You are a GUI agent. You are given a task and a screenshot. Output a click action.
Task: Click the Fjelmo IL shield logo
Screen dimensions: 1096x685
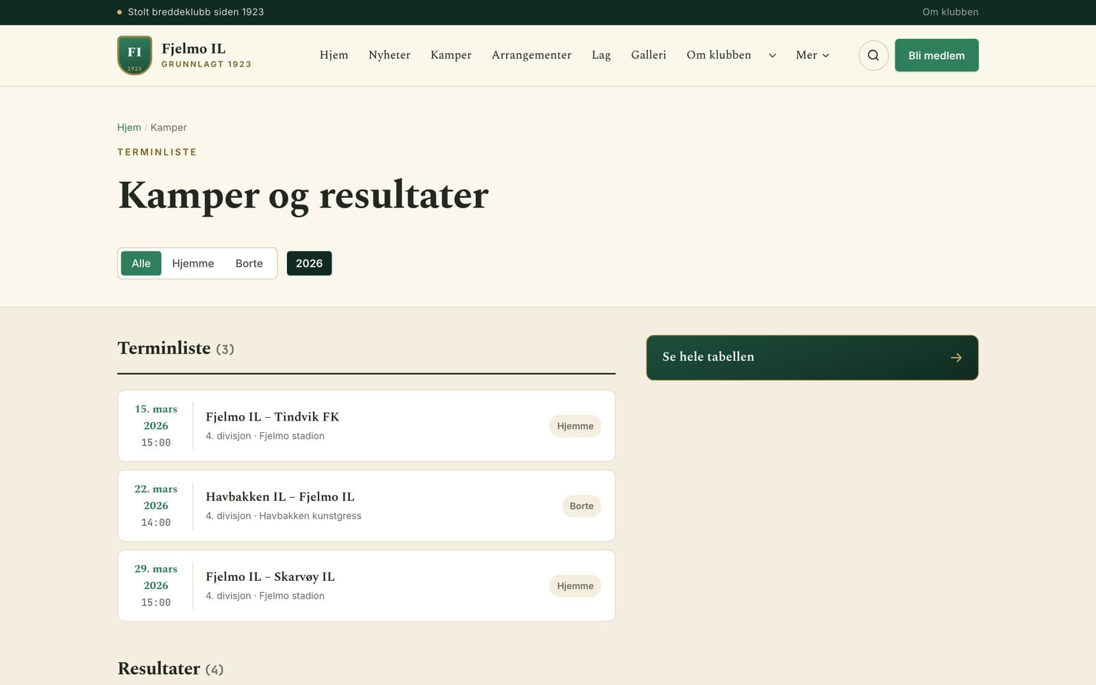coord(135,55)
